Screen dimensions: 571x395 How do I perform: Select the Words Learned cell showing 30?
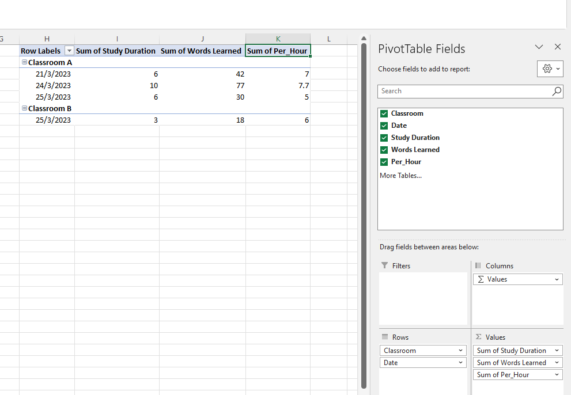tap(202, 97)
